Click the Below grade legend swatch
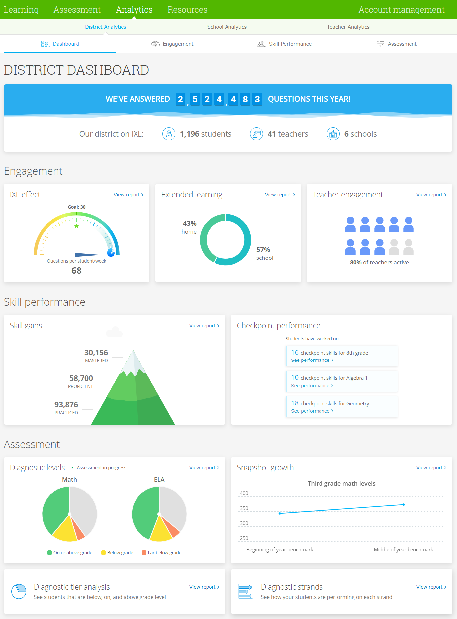The image size is (457, 619). coord(104,553)
